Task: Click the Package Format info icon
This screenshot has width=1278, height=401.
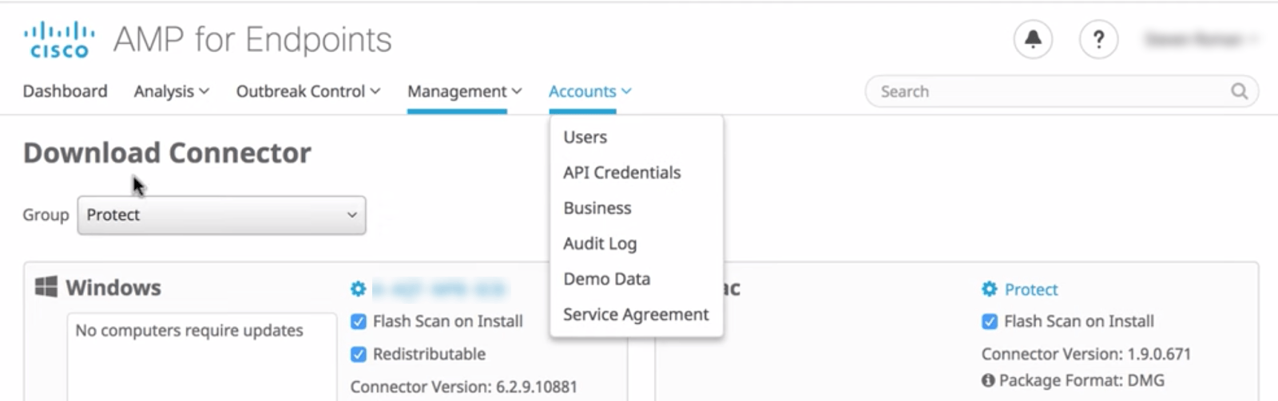Action: pos(988,380)
